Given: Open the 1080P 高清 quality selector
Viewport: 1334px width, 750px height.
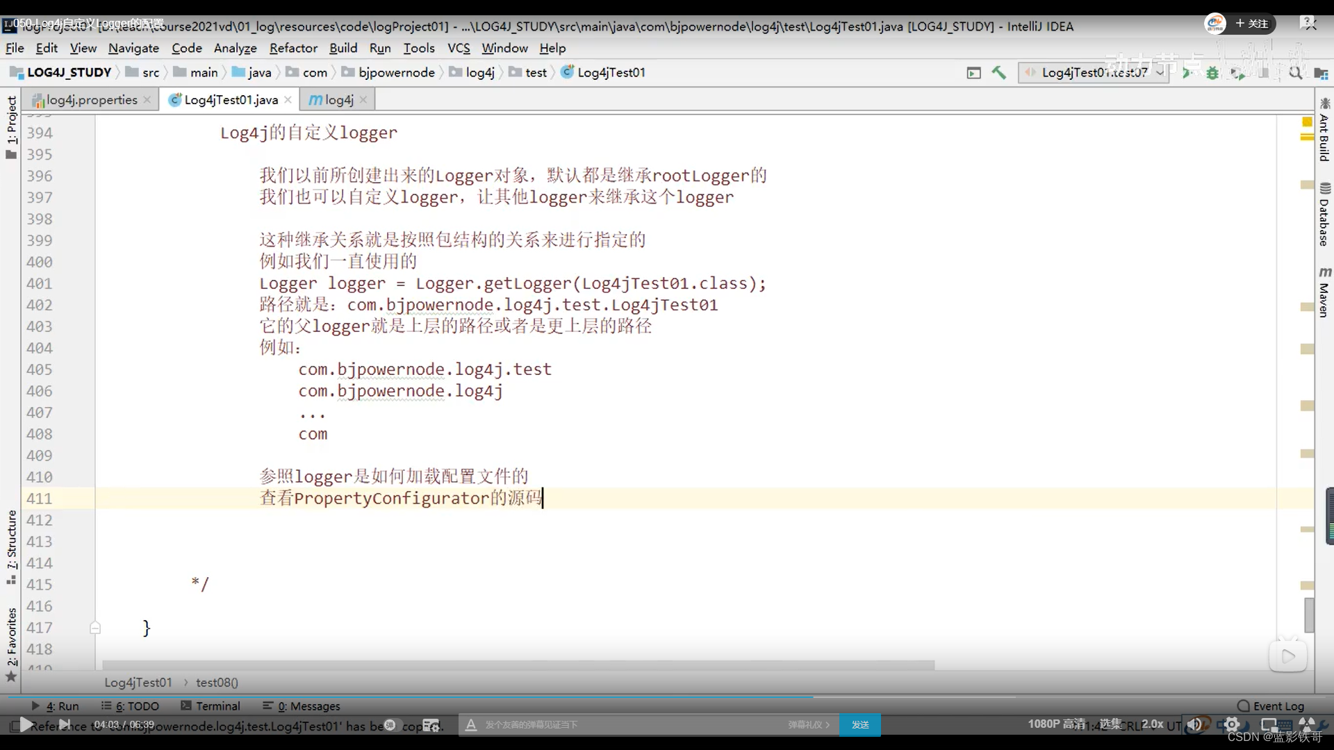Looking at the screenshot, I should pos(1056,724).
